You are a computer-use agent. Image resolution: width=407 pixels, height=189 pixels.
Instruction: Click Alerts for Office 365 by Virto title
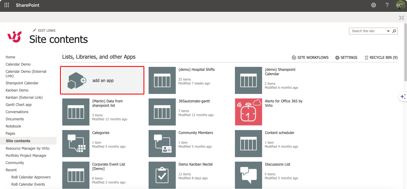[x=284, y=103]
